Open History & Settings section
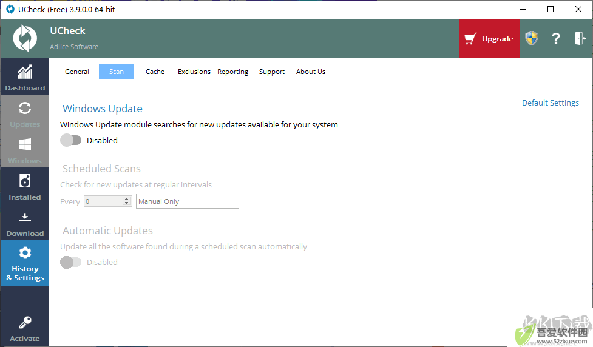Viewport: 593px width, 347px height. point(25,263)
